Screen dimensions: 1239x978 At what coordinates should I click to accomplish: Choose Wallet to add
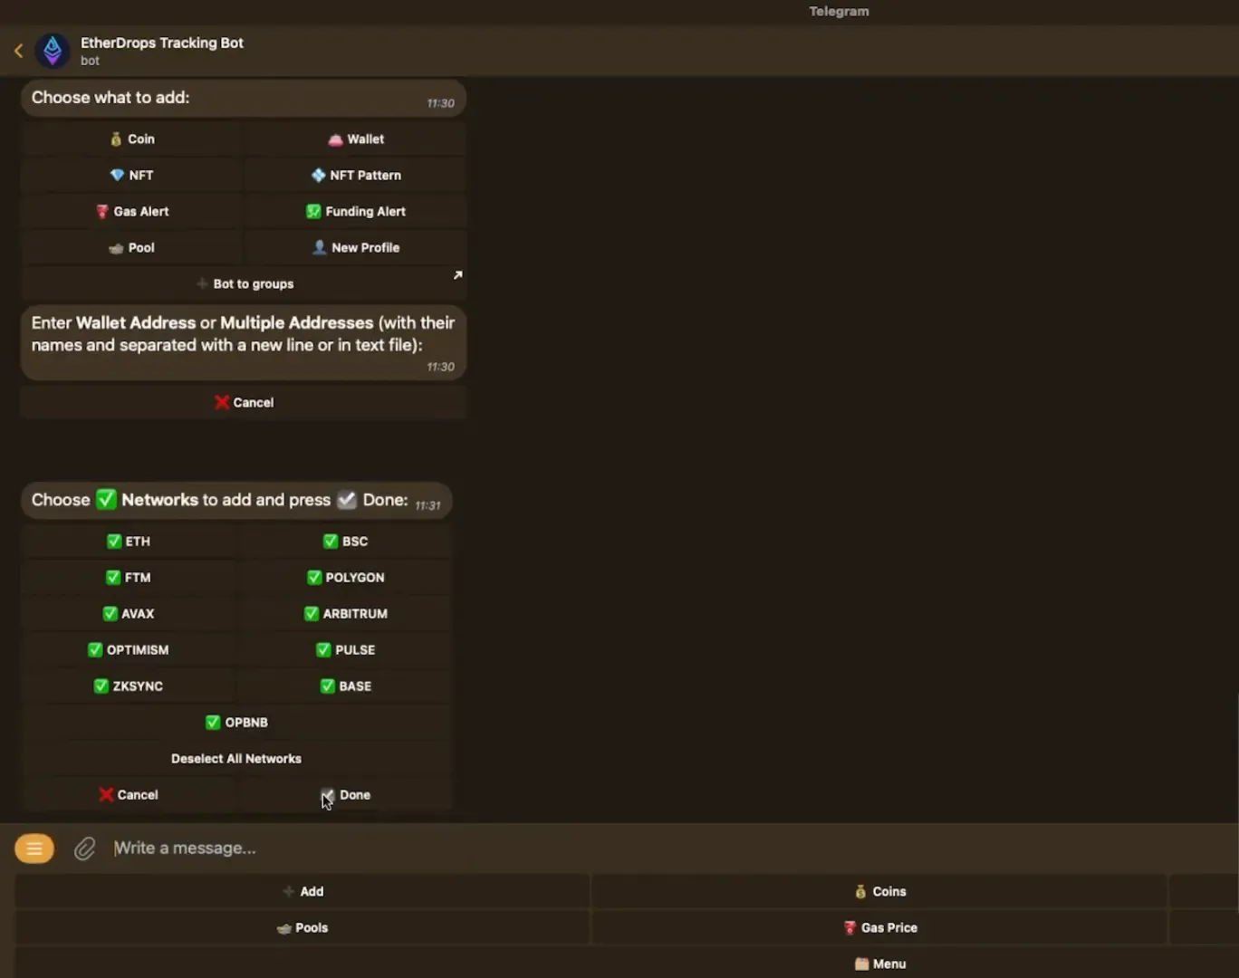click(x=355, y=139)
